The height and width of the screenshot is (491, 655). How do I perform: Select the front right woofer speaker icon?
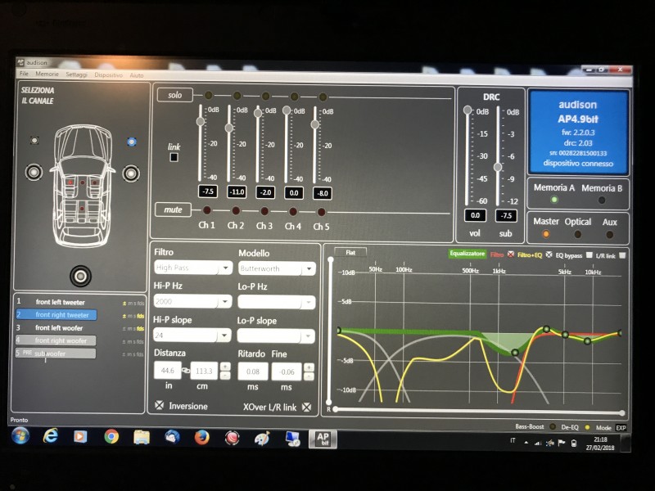[x=131, y=173]
